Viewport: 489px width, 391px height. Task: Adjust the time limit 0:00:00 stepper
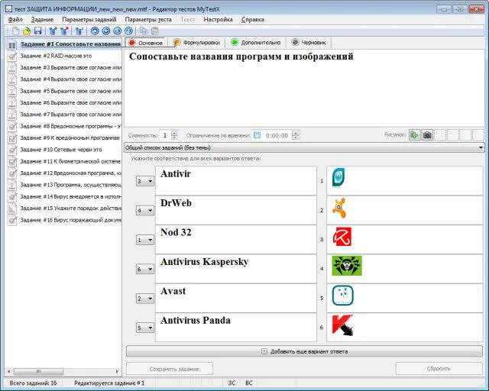[x=296, y=135]
